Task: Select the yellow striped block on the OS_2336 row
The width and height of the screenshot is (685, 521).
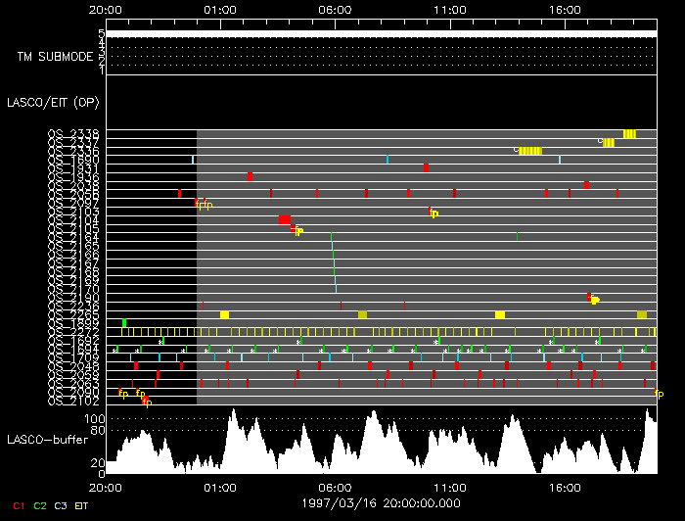Action: tap(529, 151)
